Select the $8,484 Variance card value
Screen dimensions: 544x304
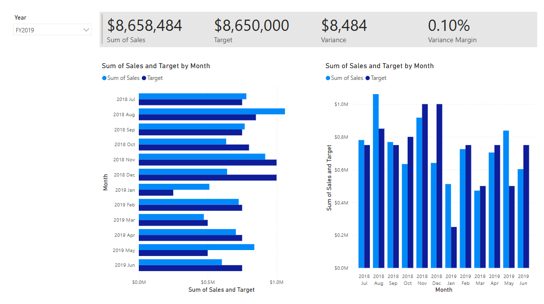(x=344, y=25)
